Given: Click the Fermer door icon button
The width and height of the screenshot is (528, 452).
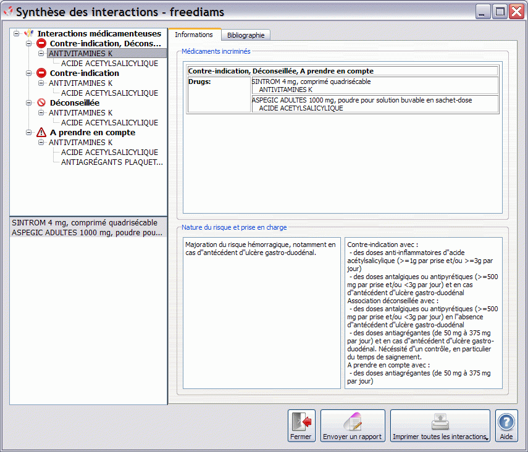Looking at the screenshot, I should point(301,425).
